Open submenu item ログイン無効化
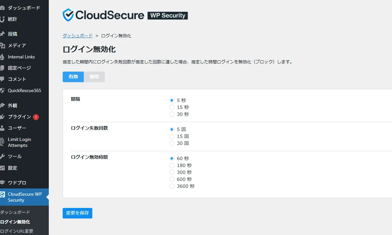The image size is (392, 235). pos(15,222)
